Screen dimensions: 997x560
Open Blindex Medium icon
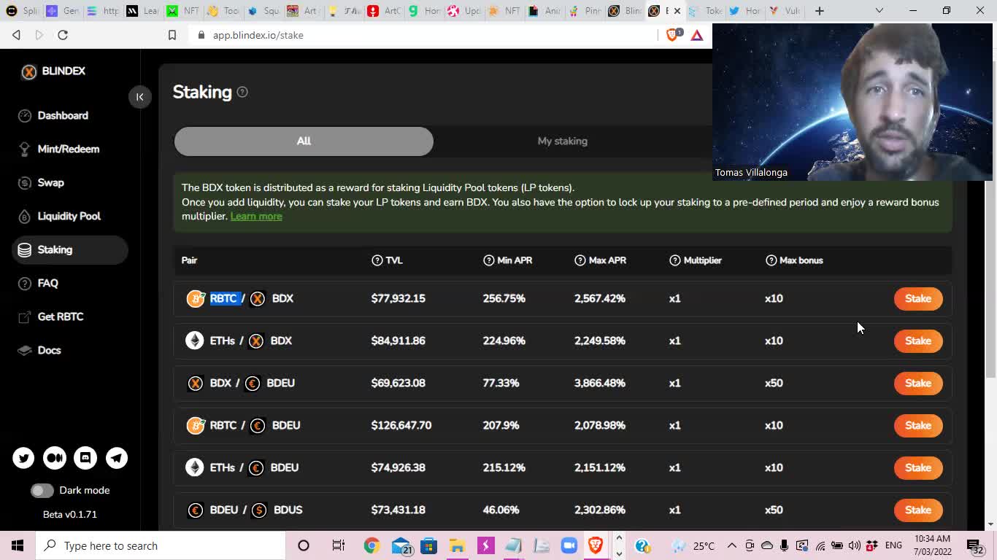(55, 458)
